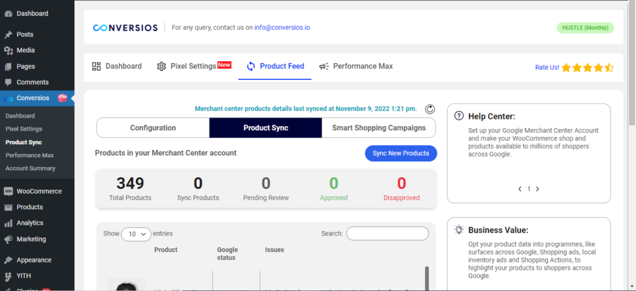Click the Analytics bar chart icon
The height and width of the screenshot is (291, 636).
tap(8, 223)
